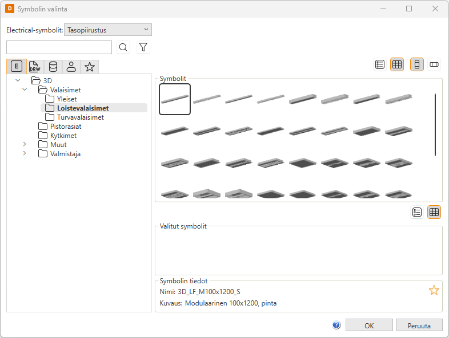Expand the Valmistaja folder
The width and height of the screenshot is (449, 338).
[x=25, y=153]
